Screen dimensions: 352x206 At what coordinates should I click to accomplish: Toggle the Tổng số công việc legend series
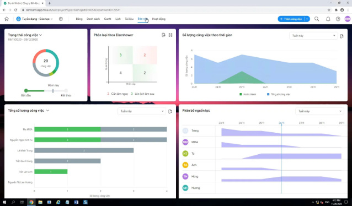pos(279,94)
